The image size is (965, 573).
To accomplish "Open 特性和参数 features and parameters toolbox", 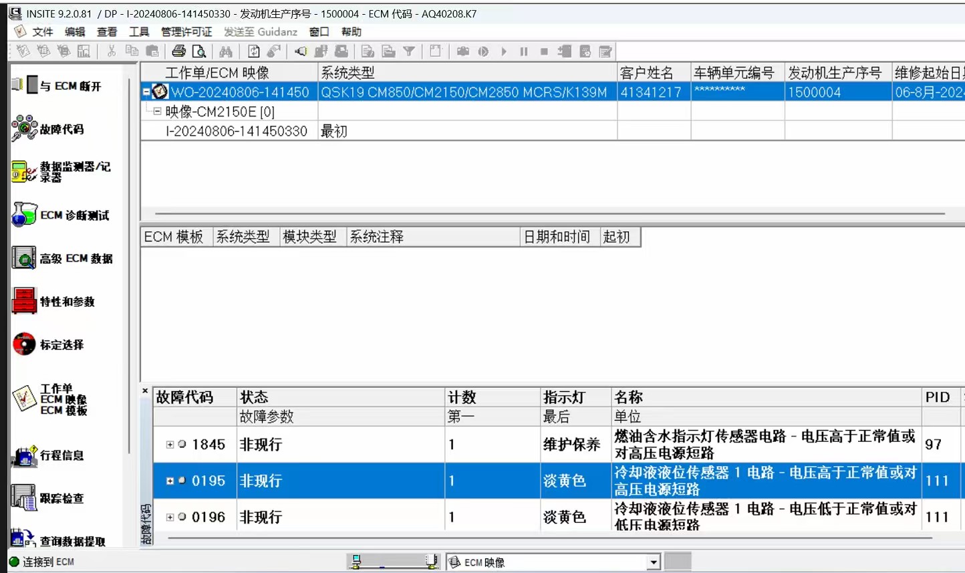I will (x=24, y=302).
